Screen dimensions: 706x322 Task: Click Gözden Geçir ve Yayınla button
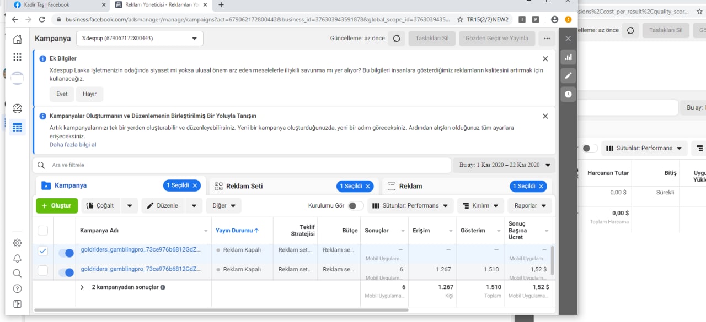tap(496, 39)
